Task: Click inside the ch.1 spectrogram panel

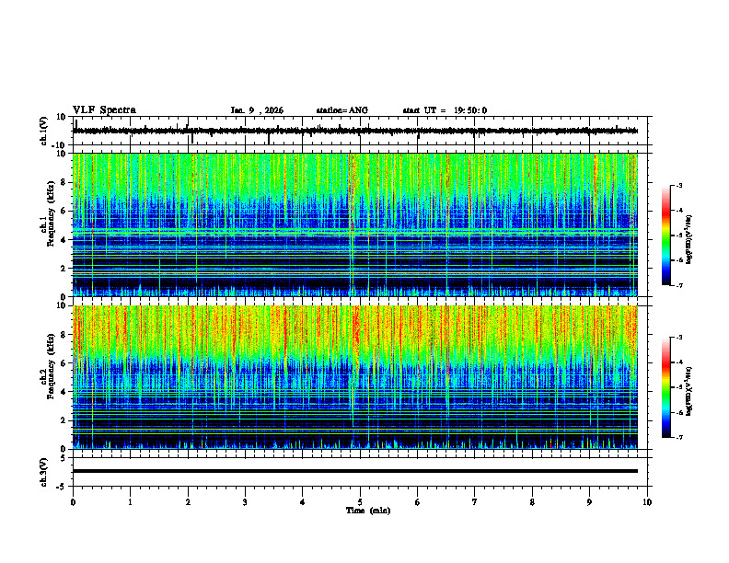Action: coord(354,224)
